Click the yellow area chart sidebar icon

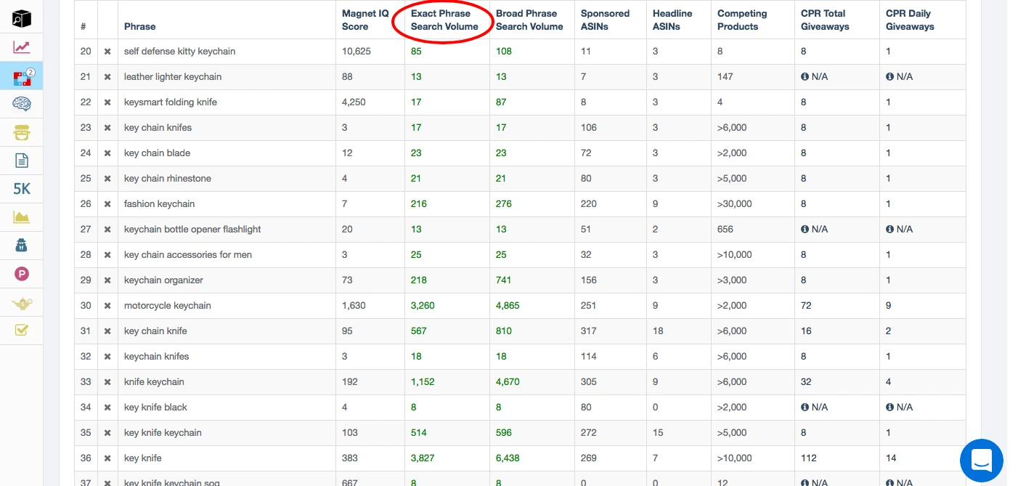(x=21, y=216)
